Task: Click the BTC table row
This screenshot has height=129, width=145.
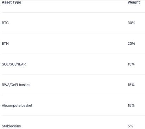Action: (x=74, y=23)
